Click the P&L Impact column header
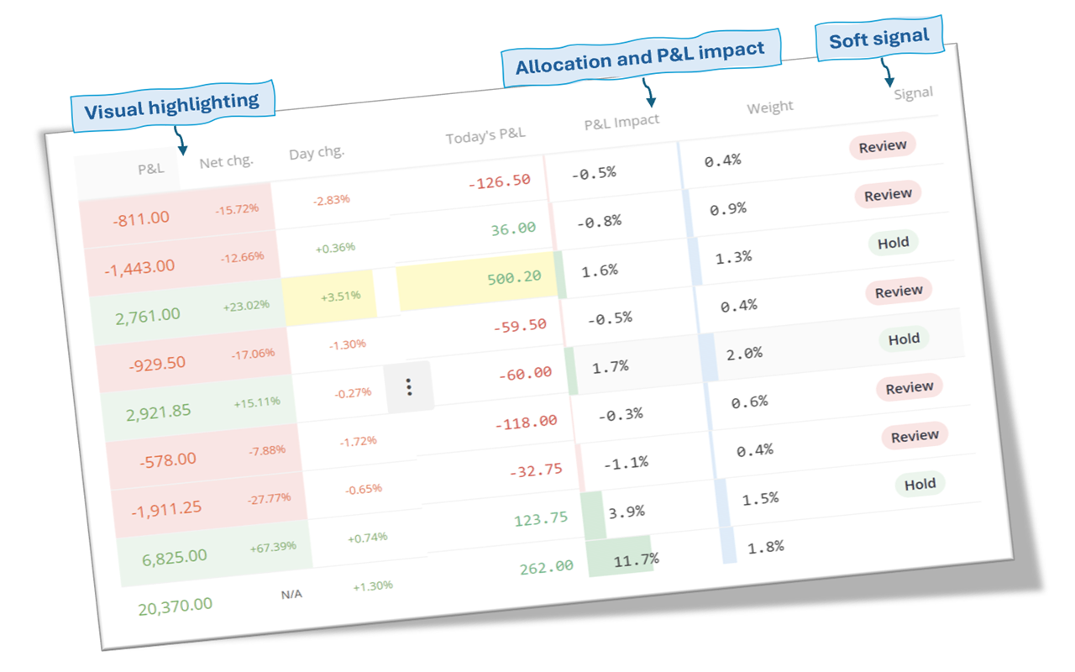 (621, 120)
